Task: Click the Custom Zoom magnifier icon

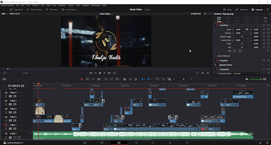Action: tap(169, 79)
